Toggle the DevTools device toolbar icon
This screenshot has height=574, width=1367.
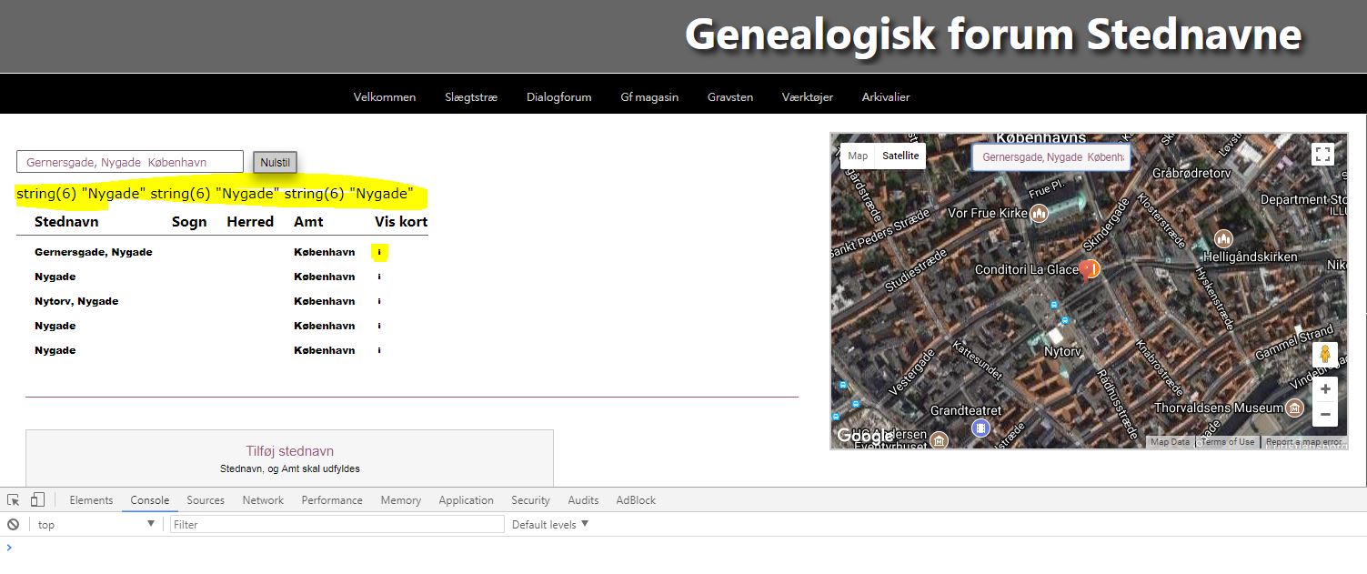37,500
